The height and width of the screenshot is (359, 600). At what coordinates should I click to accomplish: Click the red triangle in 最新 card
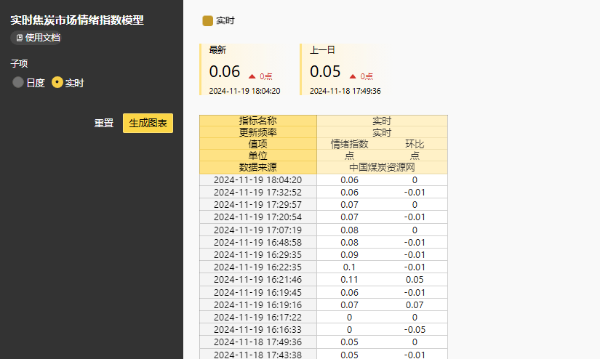[x=252, y=76]
